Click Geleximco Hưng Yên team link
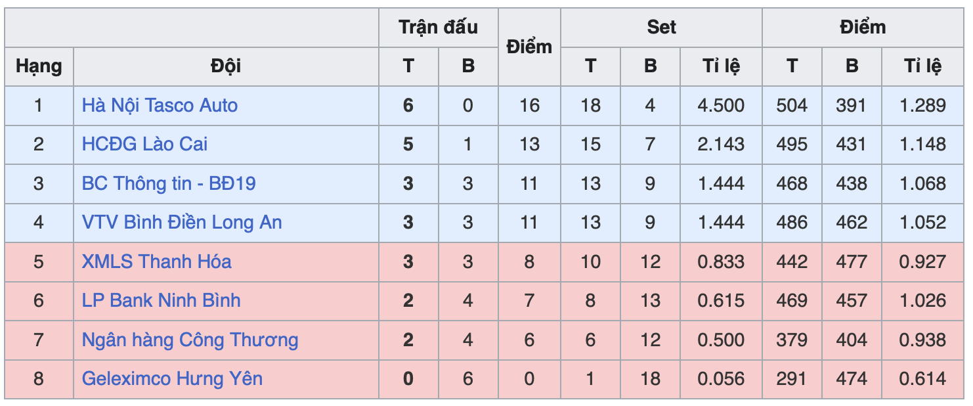This screenshot has width=973, height=406. pos(172,378)
